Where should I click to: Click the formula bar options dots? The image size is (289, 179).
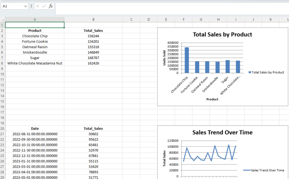[x=31, y=6]
